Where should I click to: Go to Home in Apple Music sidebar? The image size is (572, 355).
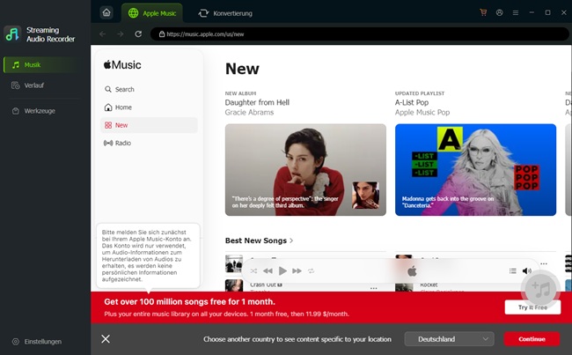coord(149,107)
